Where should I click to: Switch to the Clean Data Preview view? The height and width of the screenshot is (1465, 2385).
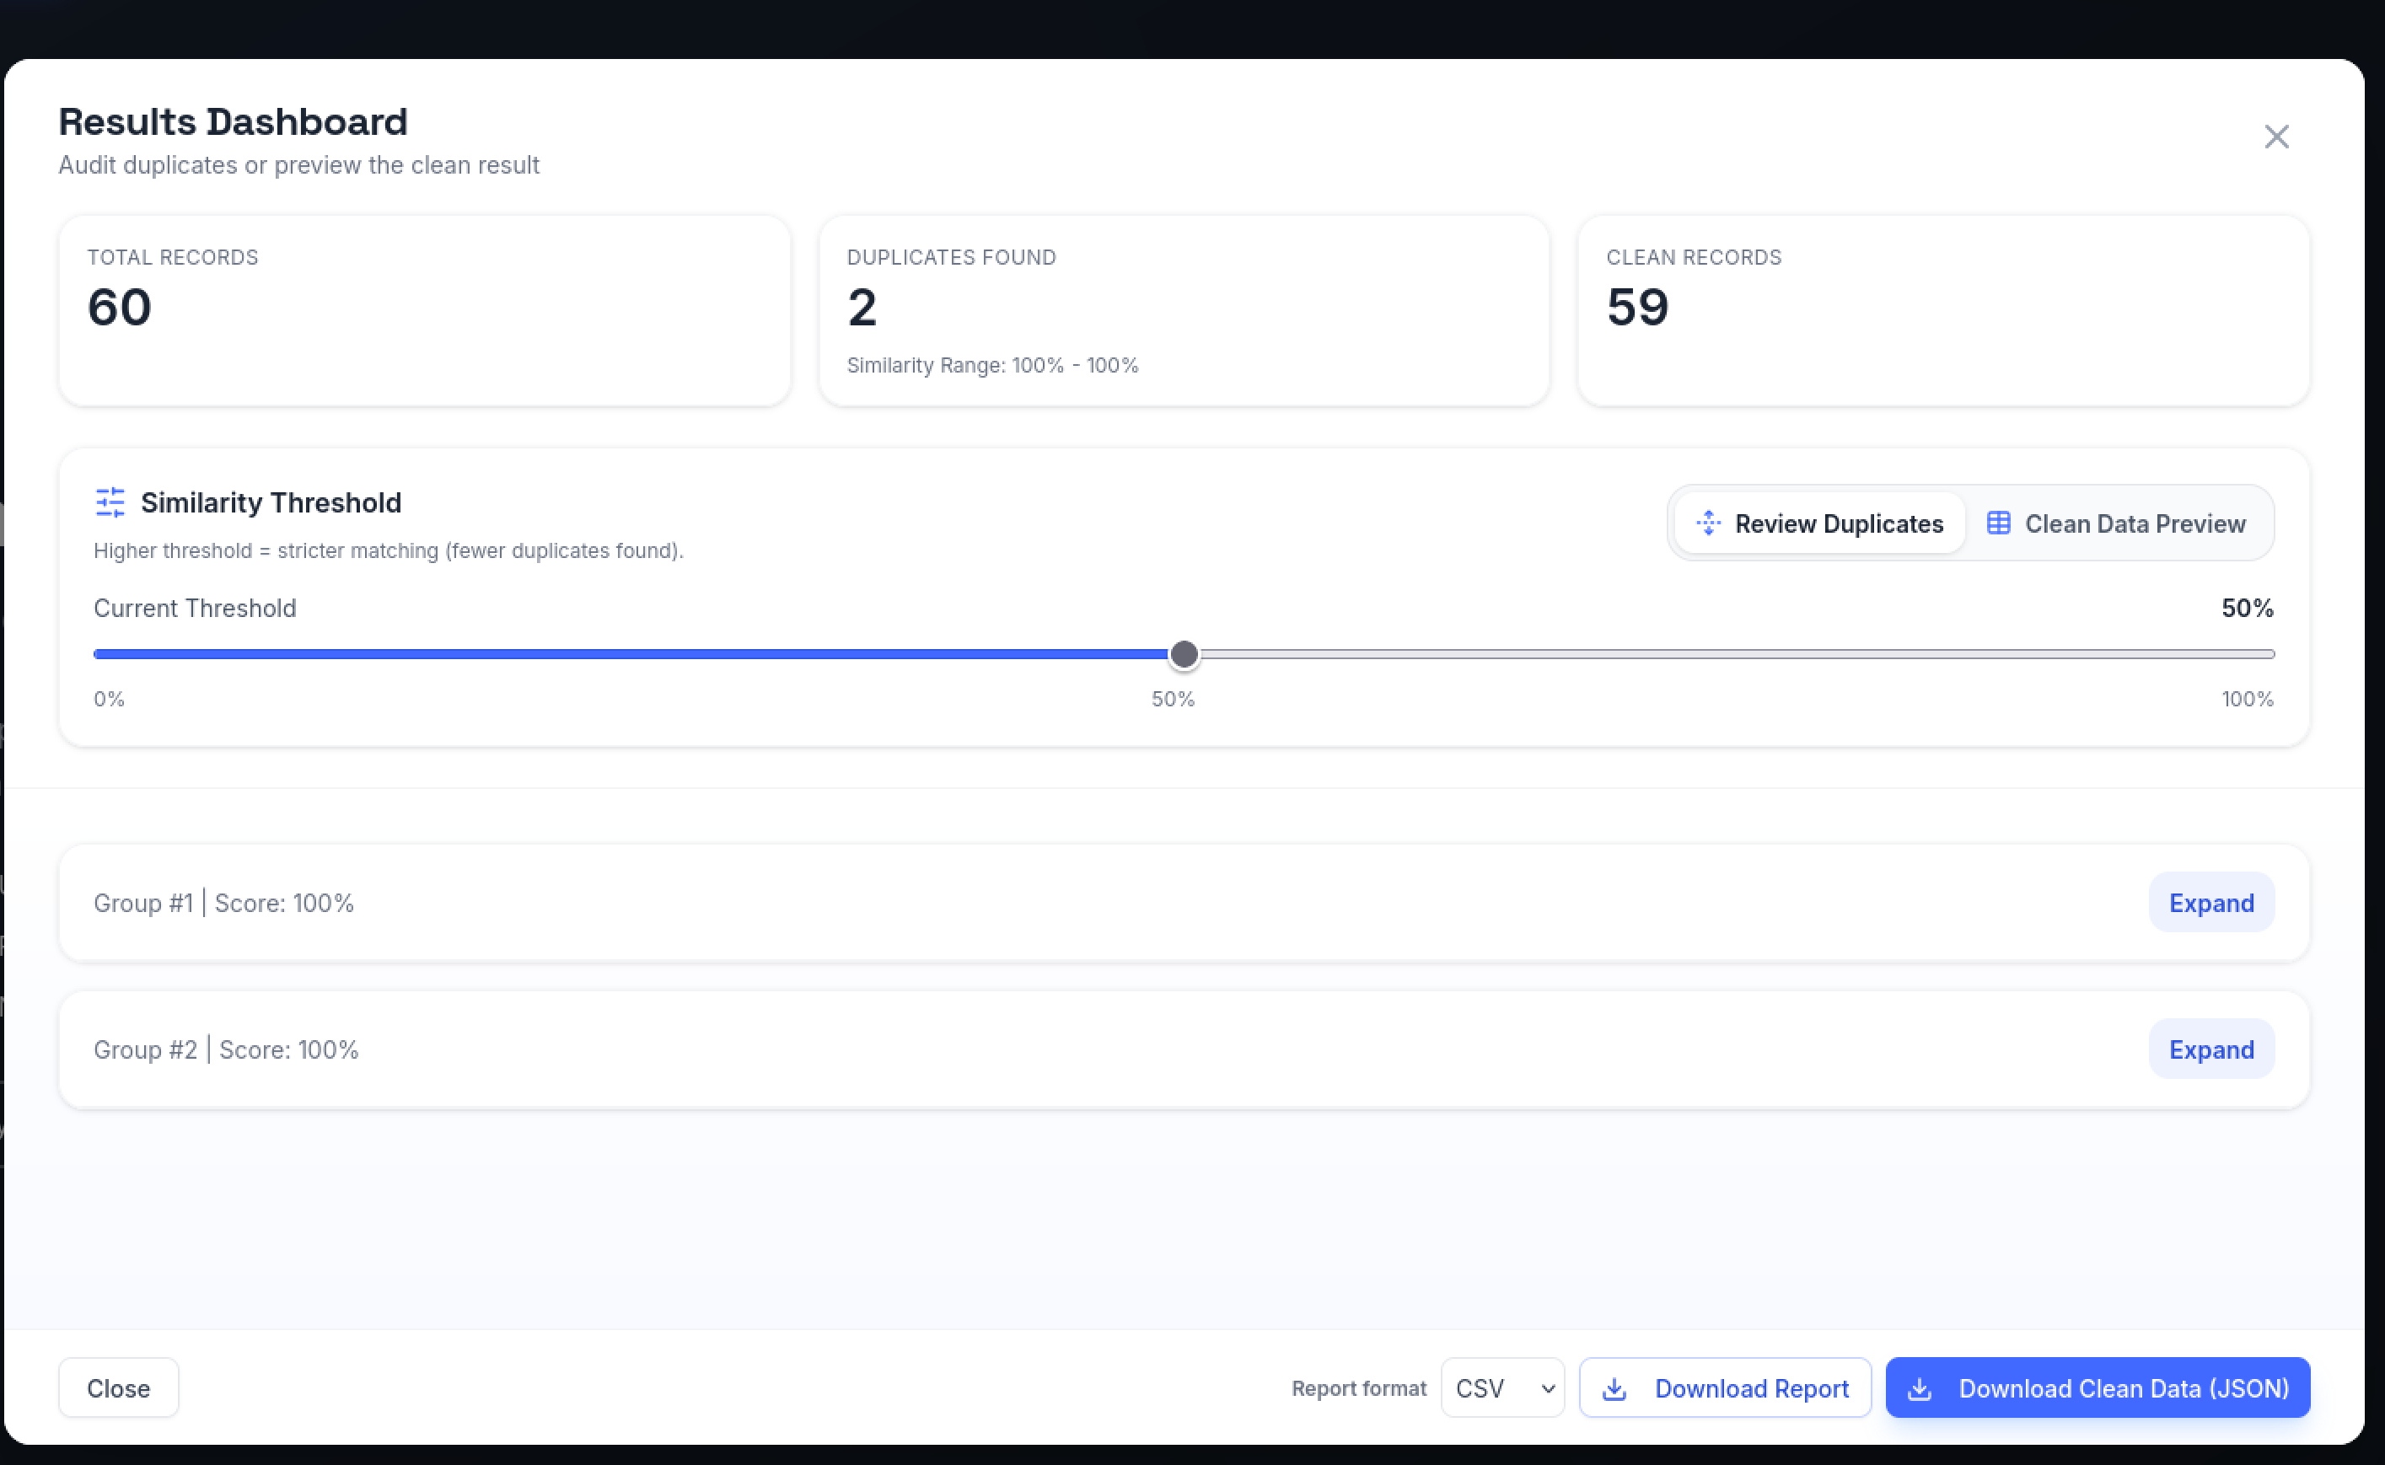click(x=2119, y=523)
